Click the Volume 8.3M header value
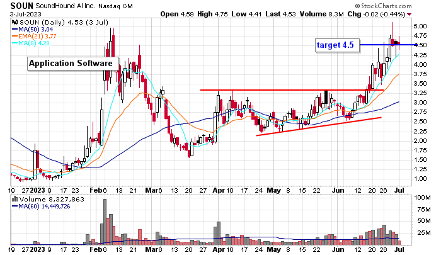This screenshot has height=255, width=441. tap(322, 14)
